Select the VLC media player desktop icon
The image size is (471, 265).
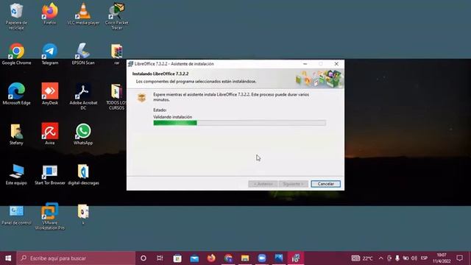tap(83, 13)
